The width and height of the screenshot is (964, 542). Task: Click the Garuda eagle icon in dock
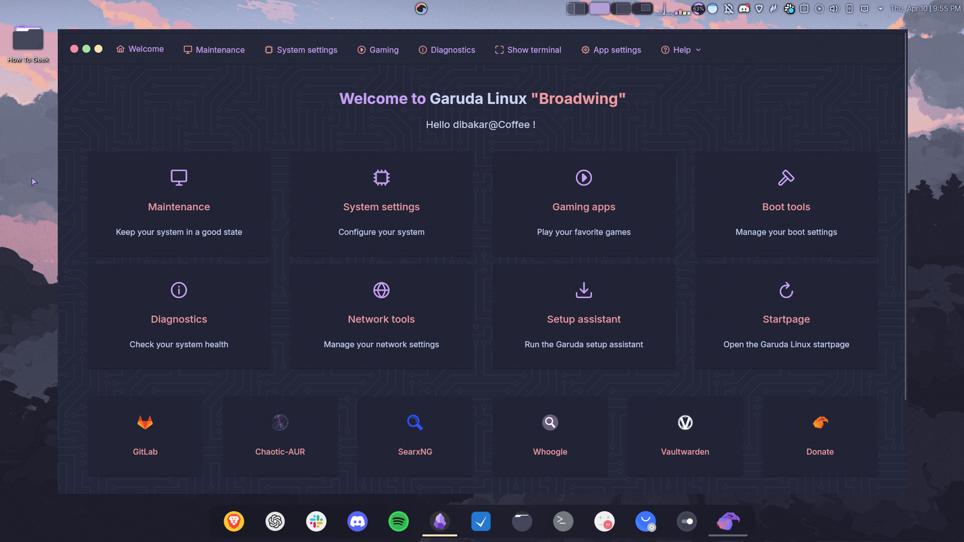click(x=727, y=521)
